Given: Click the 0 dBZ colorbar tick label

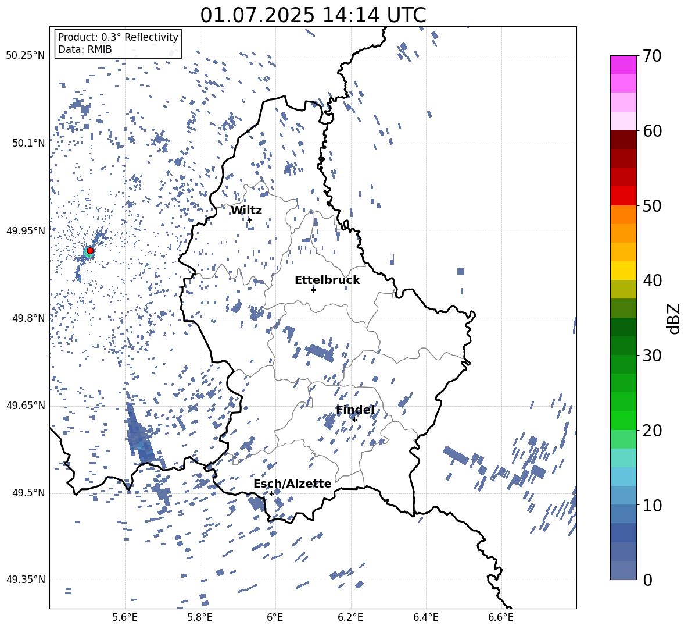Looking at the screenshot, I should click(647, 580).
